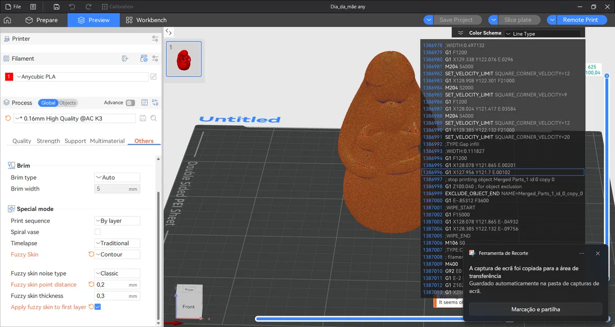
Task: Open the Support settings tab
Action: click(x=75, y=141)
